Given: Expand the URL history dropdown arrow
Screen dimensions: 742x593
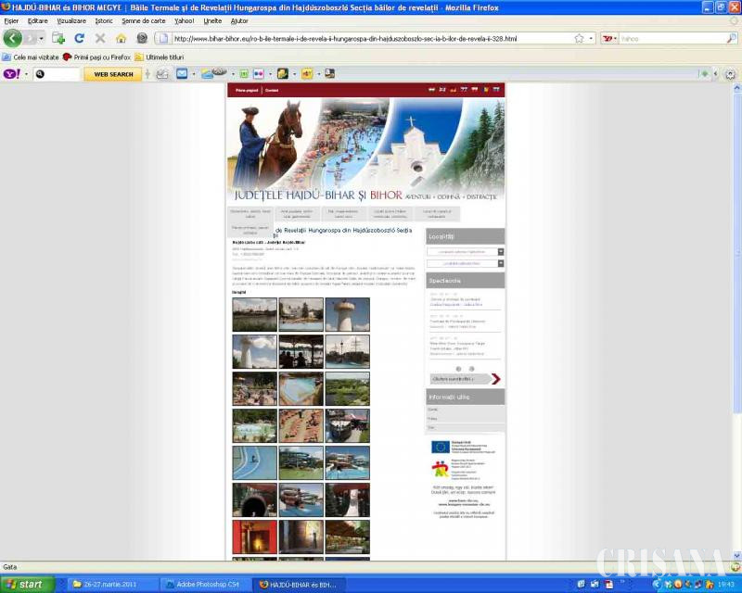Looking at the screenshot, I should click(x=591, y=38).
